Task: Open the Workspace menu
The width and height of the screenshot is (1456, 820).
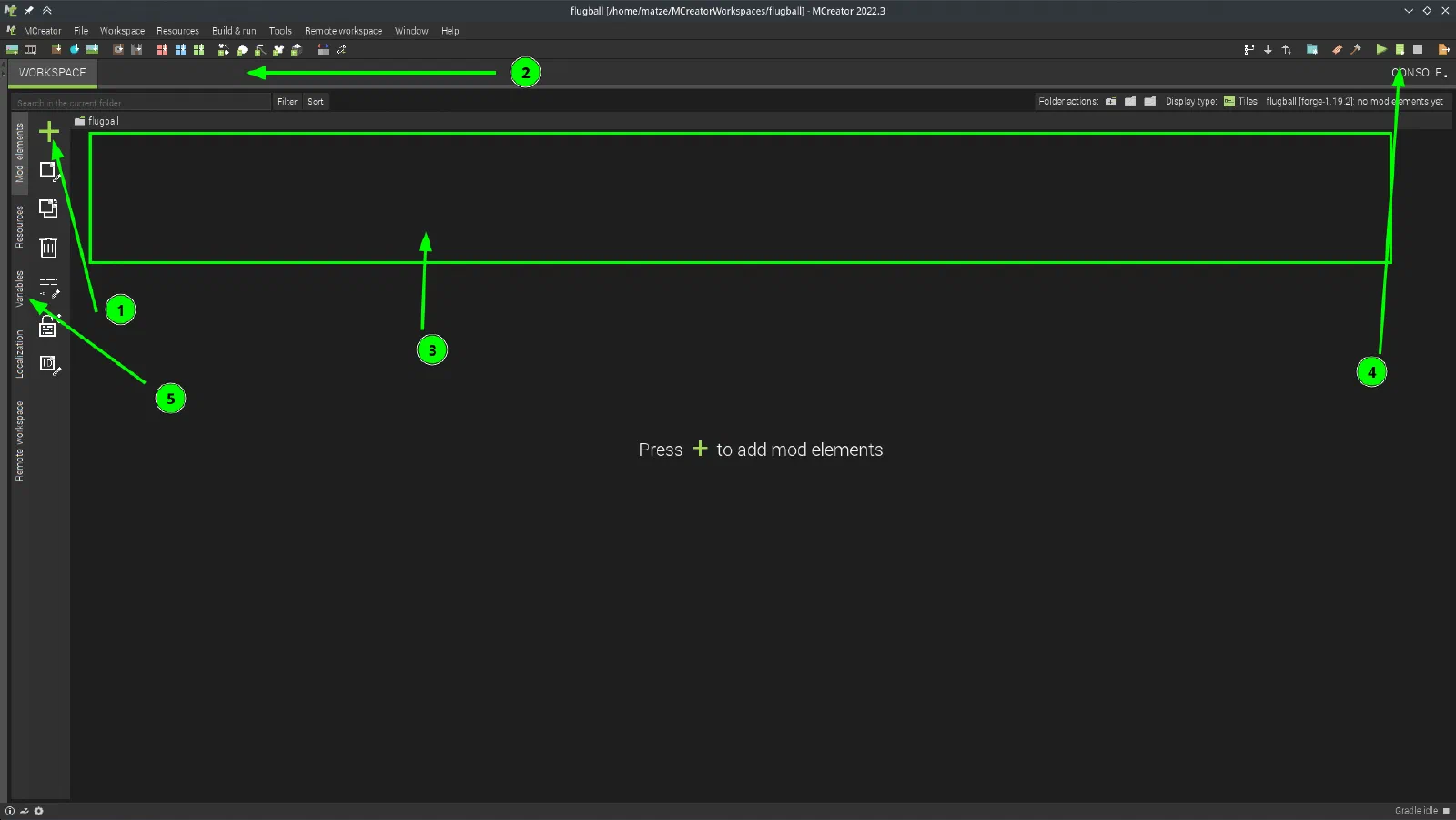Action: (122, 31)
